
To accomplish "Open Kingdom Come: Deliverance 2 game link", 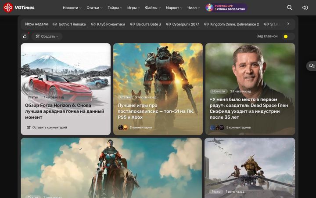I will point(234,24).
